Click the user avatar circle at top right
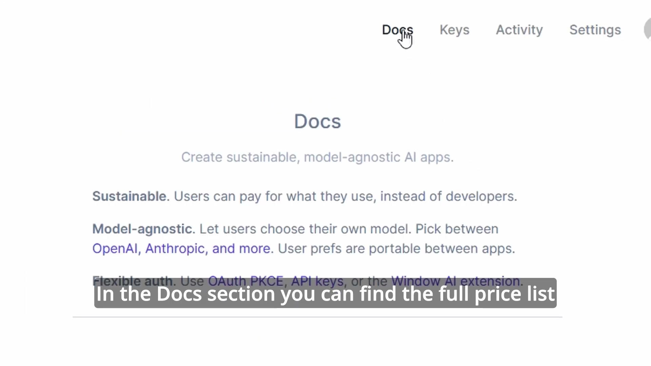 click(648, 29)
